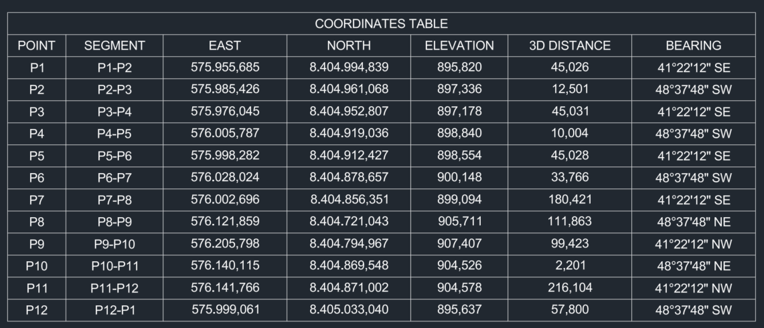Click the NORTH column header
The image size is (764, 328).
[x=349, y=46]
